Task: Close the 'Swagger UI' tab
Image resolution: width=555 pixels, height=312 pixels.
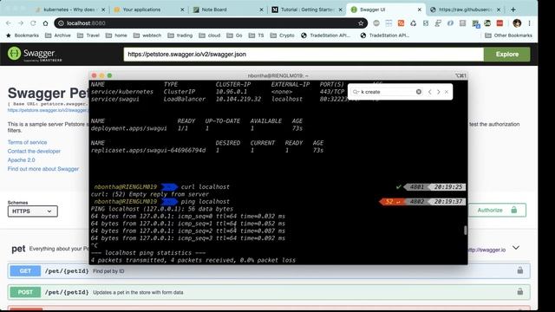Action: [x=419, y=10]
